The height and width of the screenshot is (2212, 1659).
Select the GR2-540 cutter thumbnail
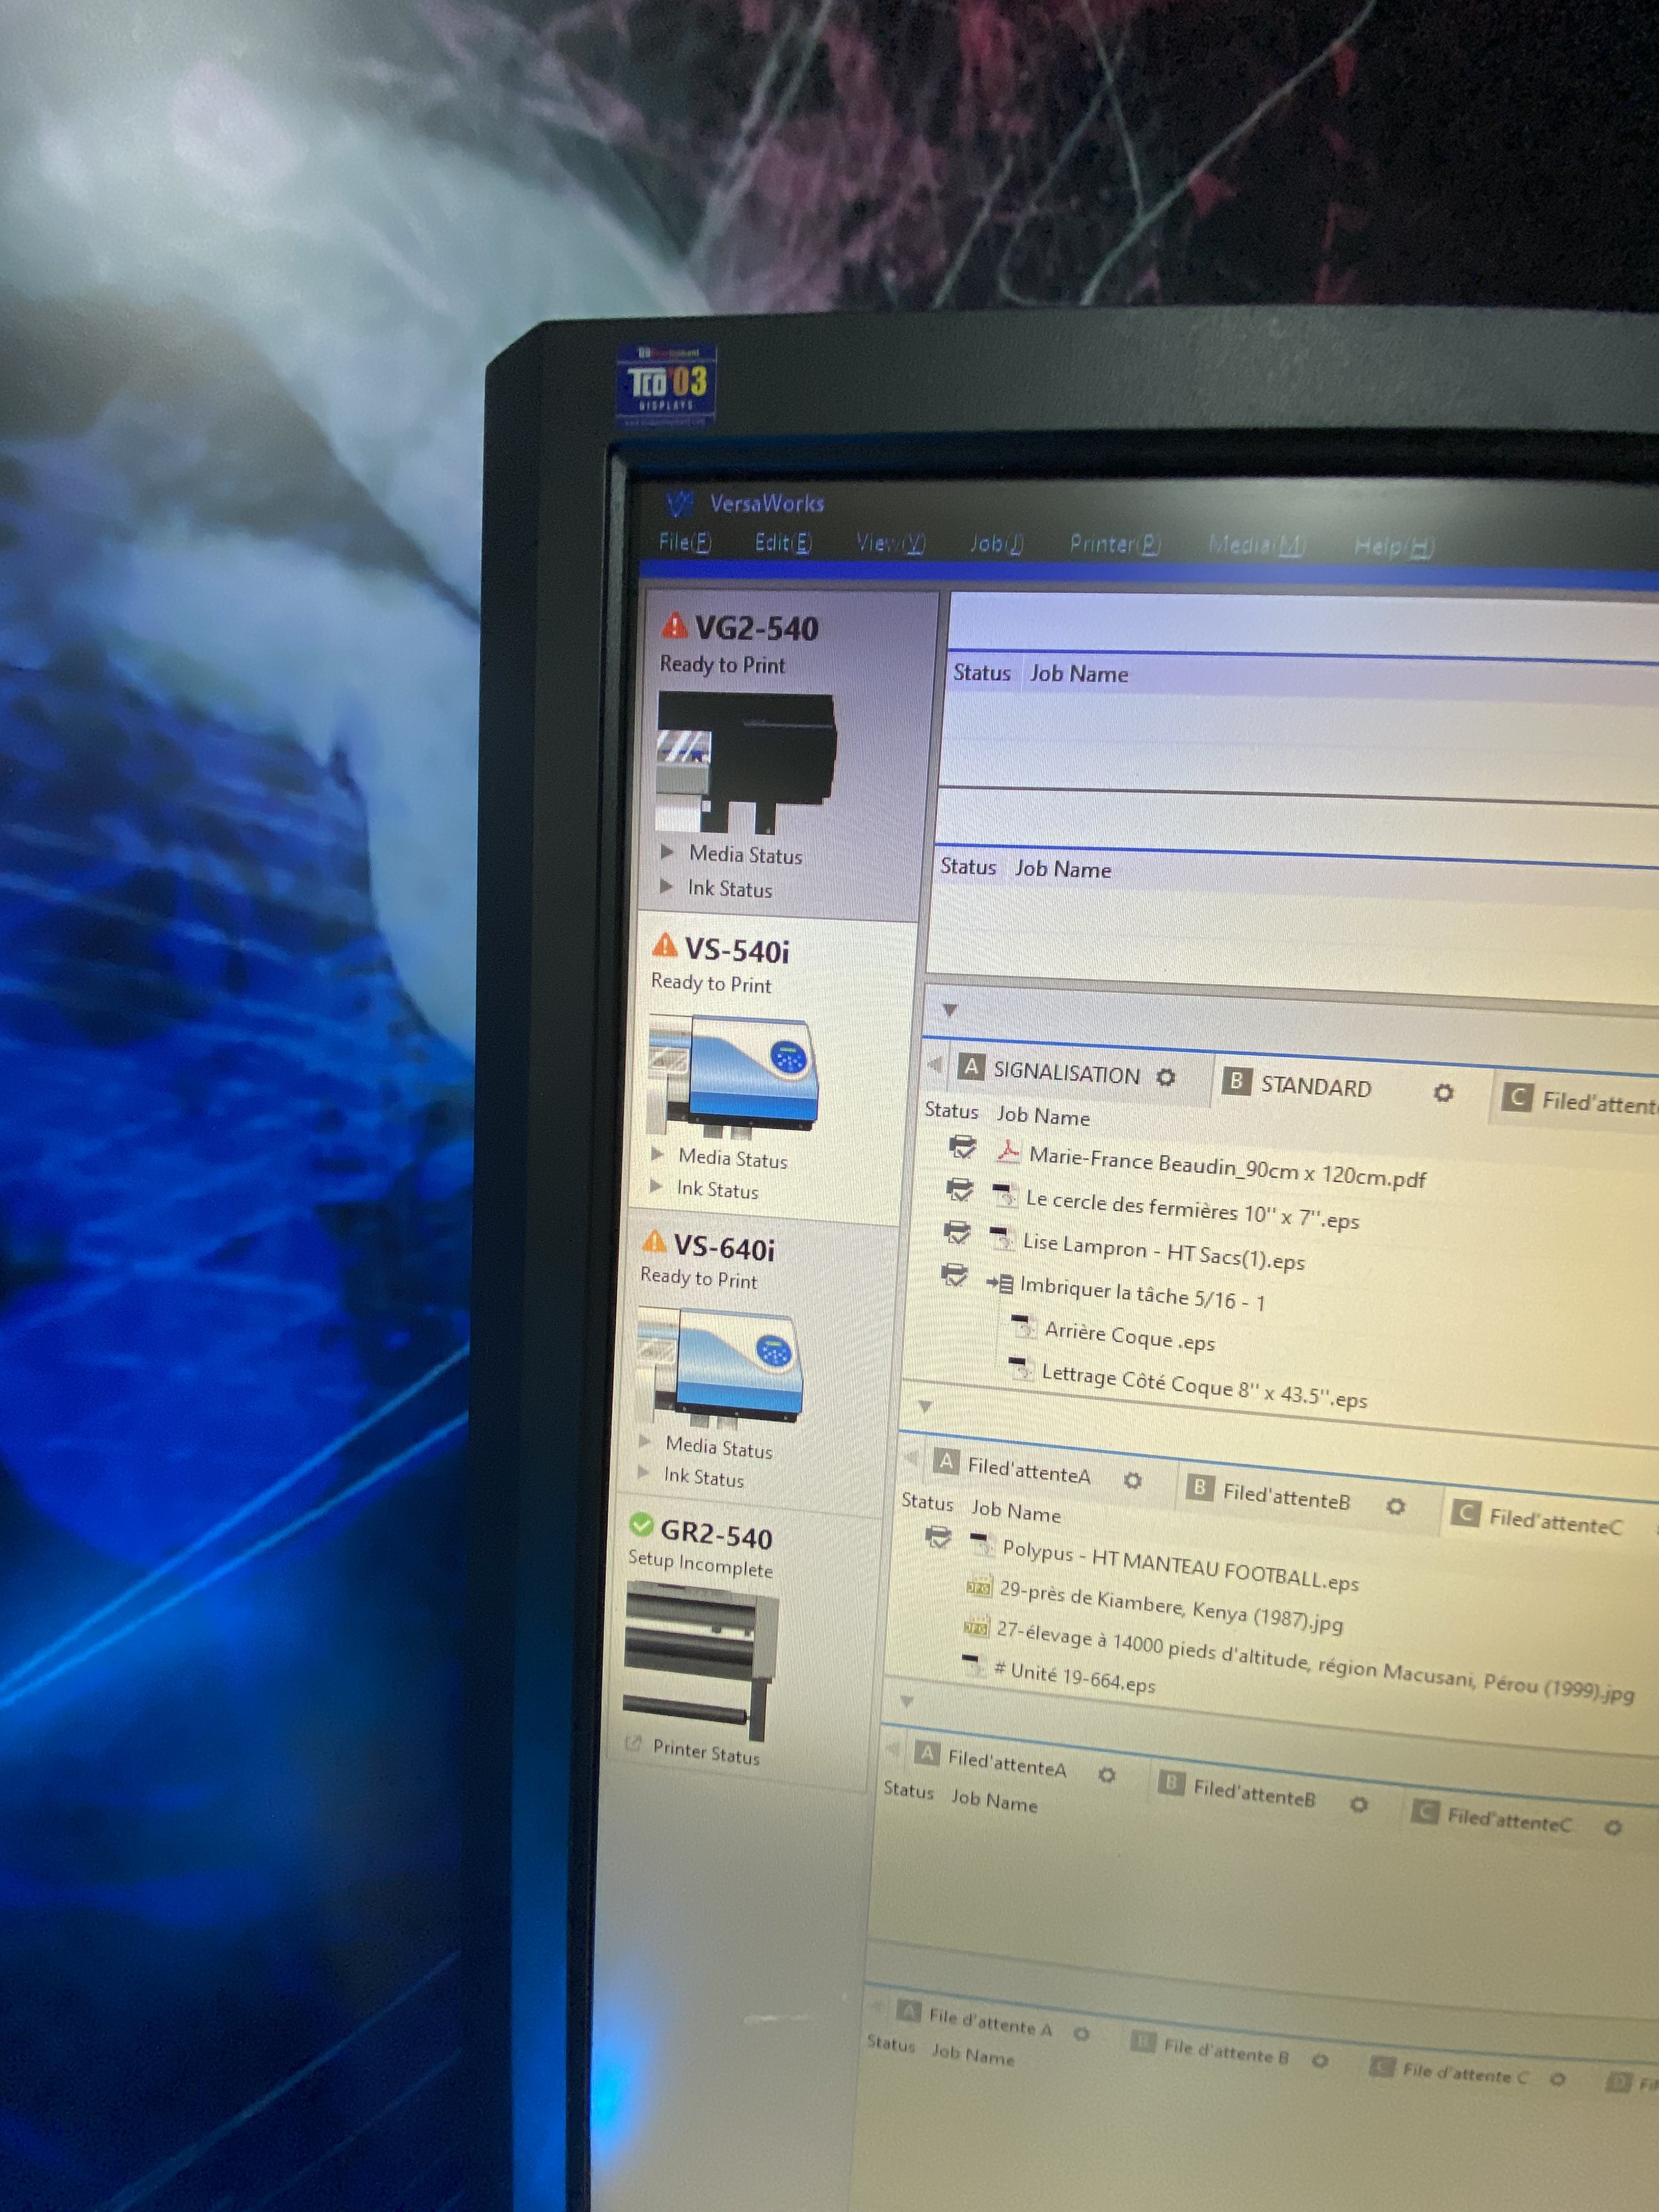pos(700,1661)
